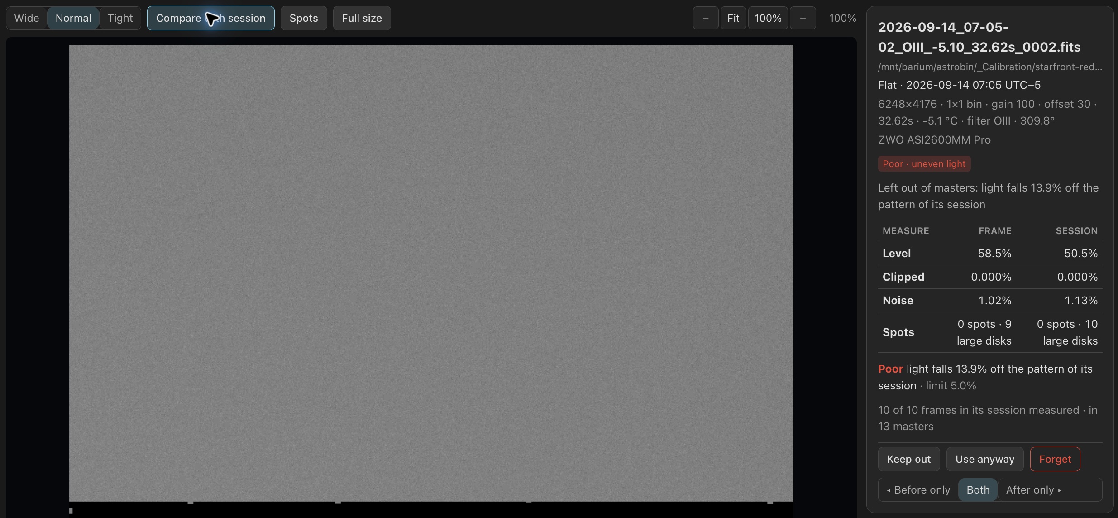The width and height of the screenshot is (1118, 518).
Task: Click the 100% zoom readout text
Action: coord(842,18)
